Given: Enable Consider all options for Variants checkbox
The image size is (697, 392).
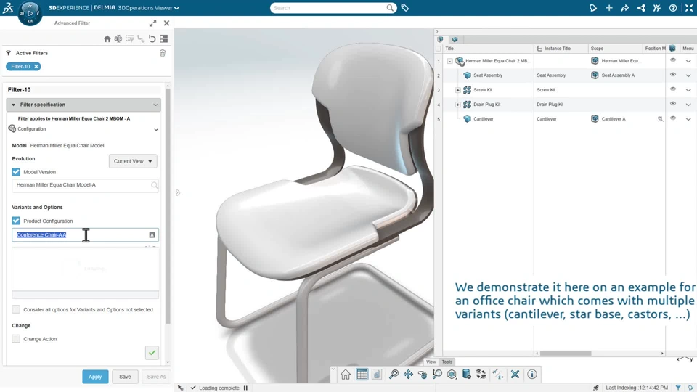Looking at the screenshot, I should click(16, 309).
